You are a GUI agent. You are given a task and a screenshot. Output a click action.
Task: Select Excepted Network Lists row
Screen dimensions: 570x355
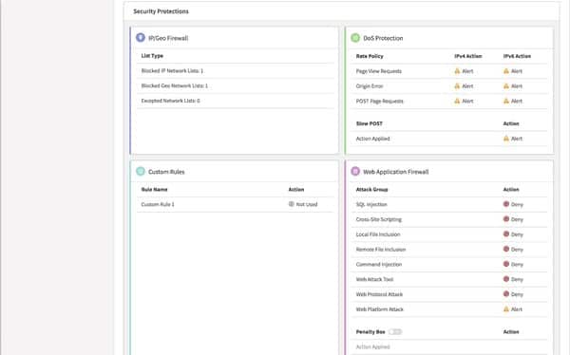tap(236, 101)
